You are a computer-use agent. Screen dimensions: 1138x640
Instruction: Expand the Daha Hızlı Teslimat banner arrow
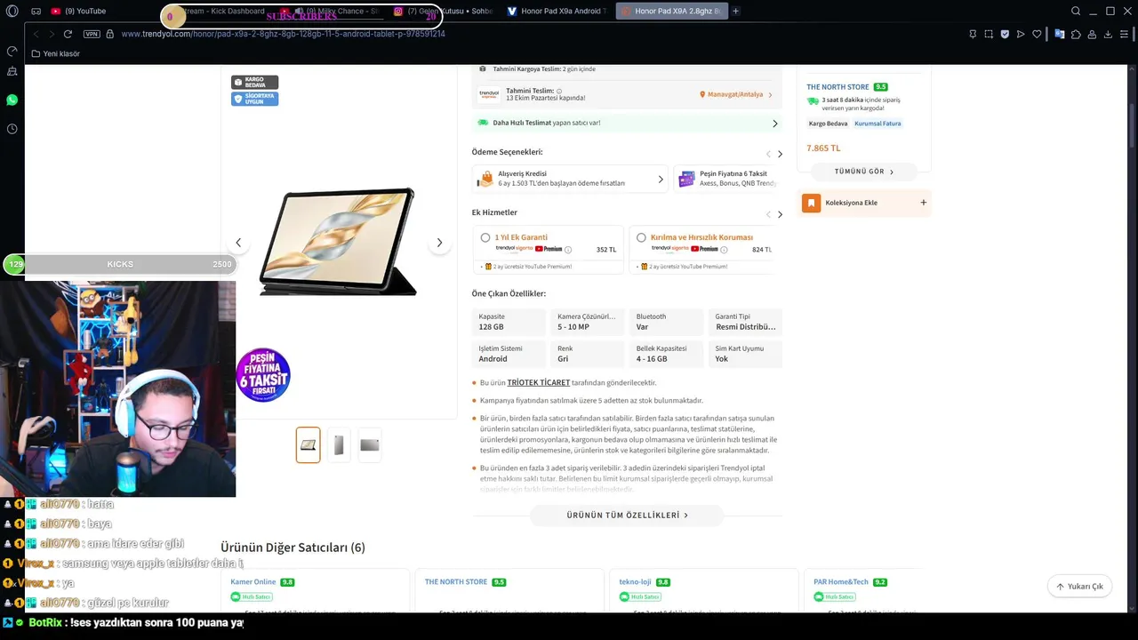pos(774,124)
